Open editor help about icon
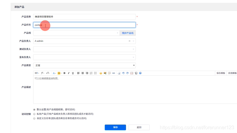Viewport: 237px width, 133px height. 140,73
